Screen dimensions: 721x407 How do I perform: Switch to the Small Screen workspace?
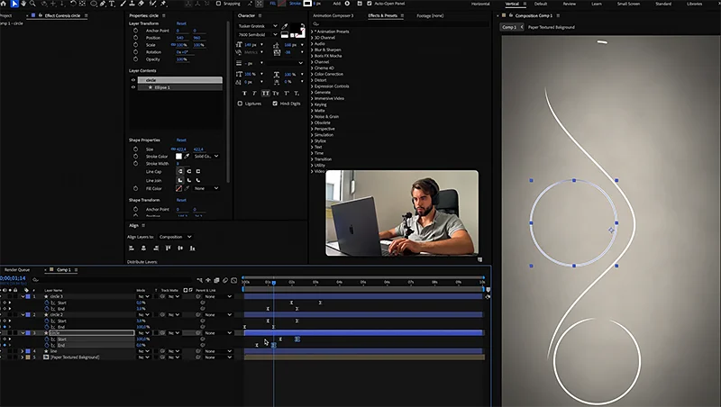click(628, 4)
